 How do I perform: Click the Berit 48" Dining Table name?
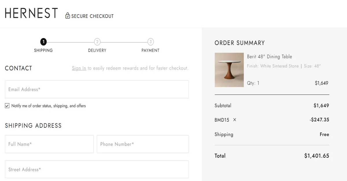point(270,56)
